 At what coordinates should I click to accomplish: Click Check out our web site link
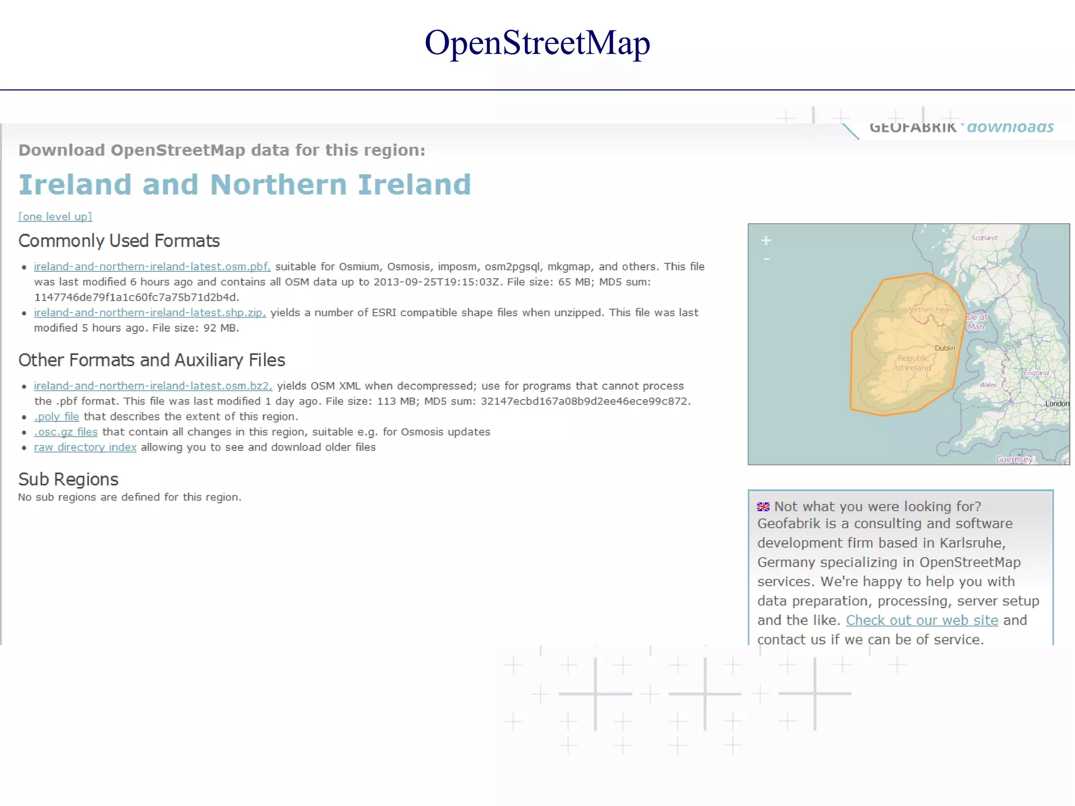922,620
